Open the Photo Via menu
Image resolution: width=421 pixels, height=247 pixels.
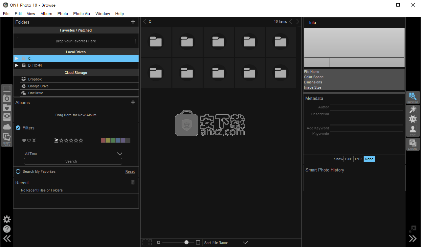(x=81, y=13)
